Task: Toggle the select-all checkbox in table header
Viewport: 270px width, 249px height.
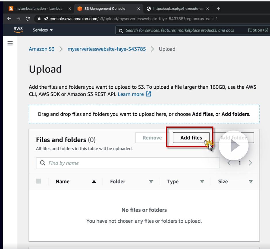Action: pos(38,181)
